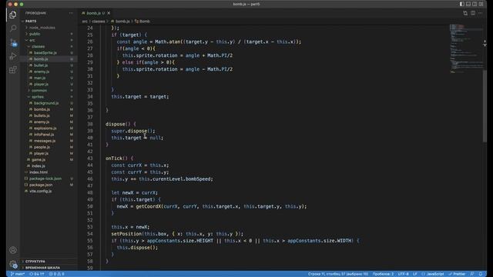Open errors and warnings count in status bar
This screenshot has width=493, height=277.
pos(56,274)
